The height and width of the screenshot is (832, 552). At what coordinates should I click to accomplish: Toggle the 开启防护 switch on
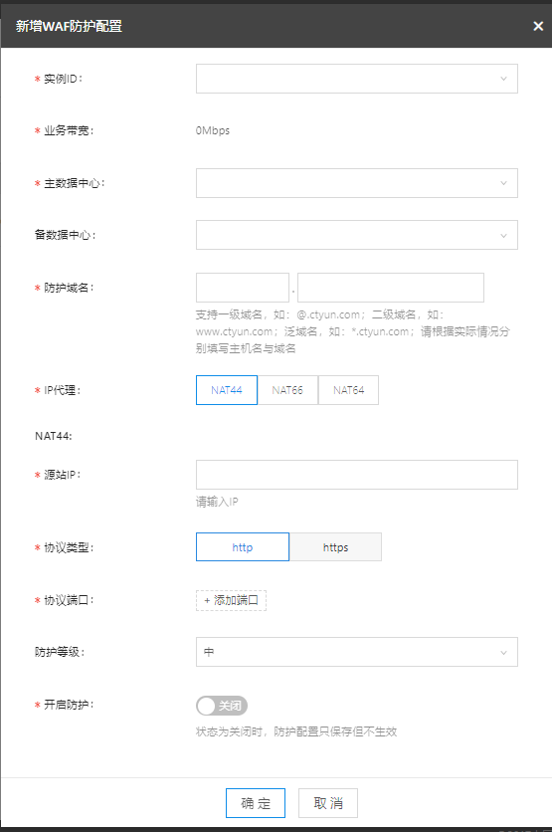(222, 706)
